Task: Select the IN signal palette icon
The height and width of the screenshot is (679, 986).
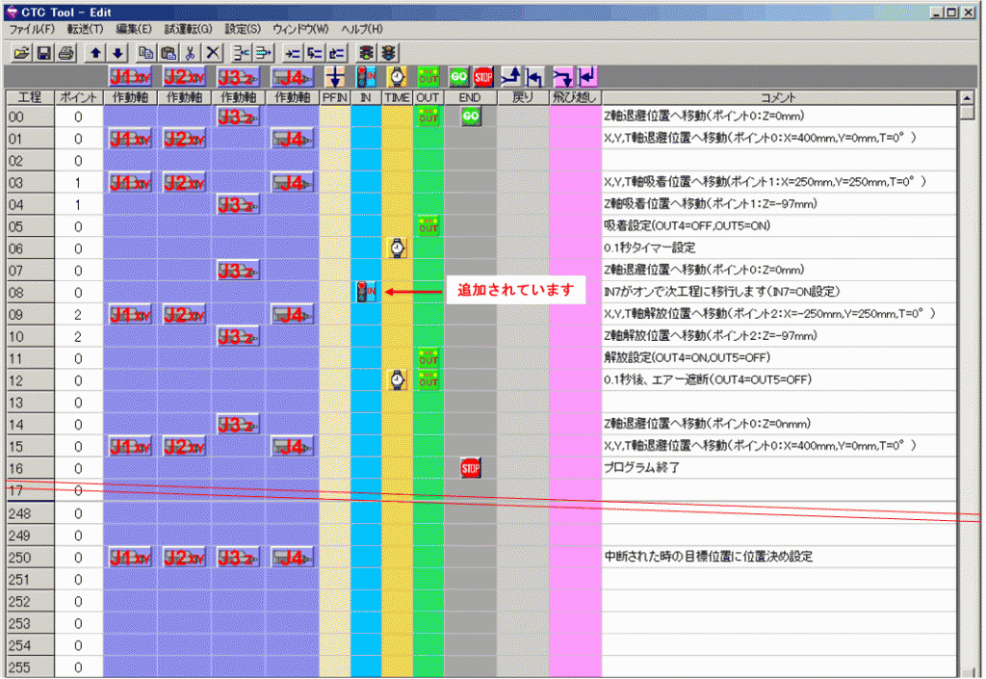Action: 366,77
